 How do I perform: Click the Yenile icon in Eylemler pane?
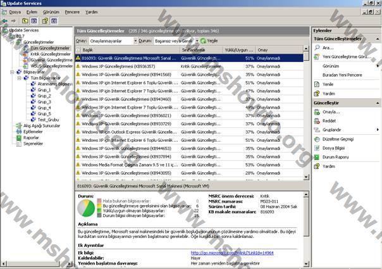(317, 84)
